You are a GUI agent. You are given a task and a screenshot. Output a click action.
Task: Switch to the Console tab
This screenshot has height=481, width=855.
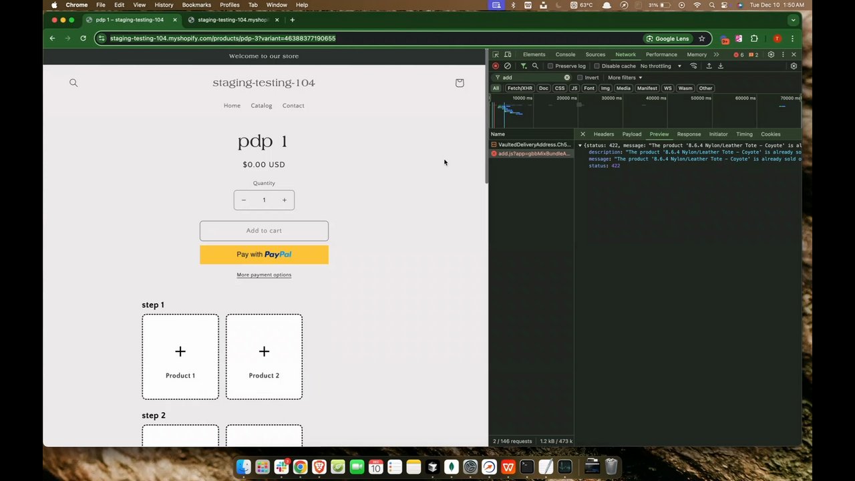[565, 55]
